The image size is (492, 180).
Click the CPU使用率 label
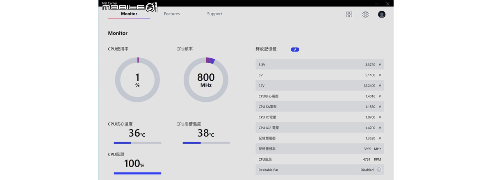[118, 49]
